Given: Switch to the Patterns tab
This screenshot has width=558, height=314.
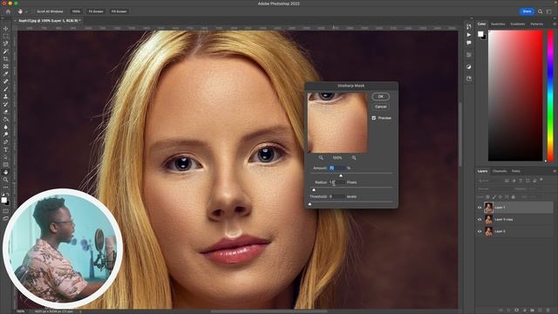Looking at the screenshot, I should tap(537, 24).
